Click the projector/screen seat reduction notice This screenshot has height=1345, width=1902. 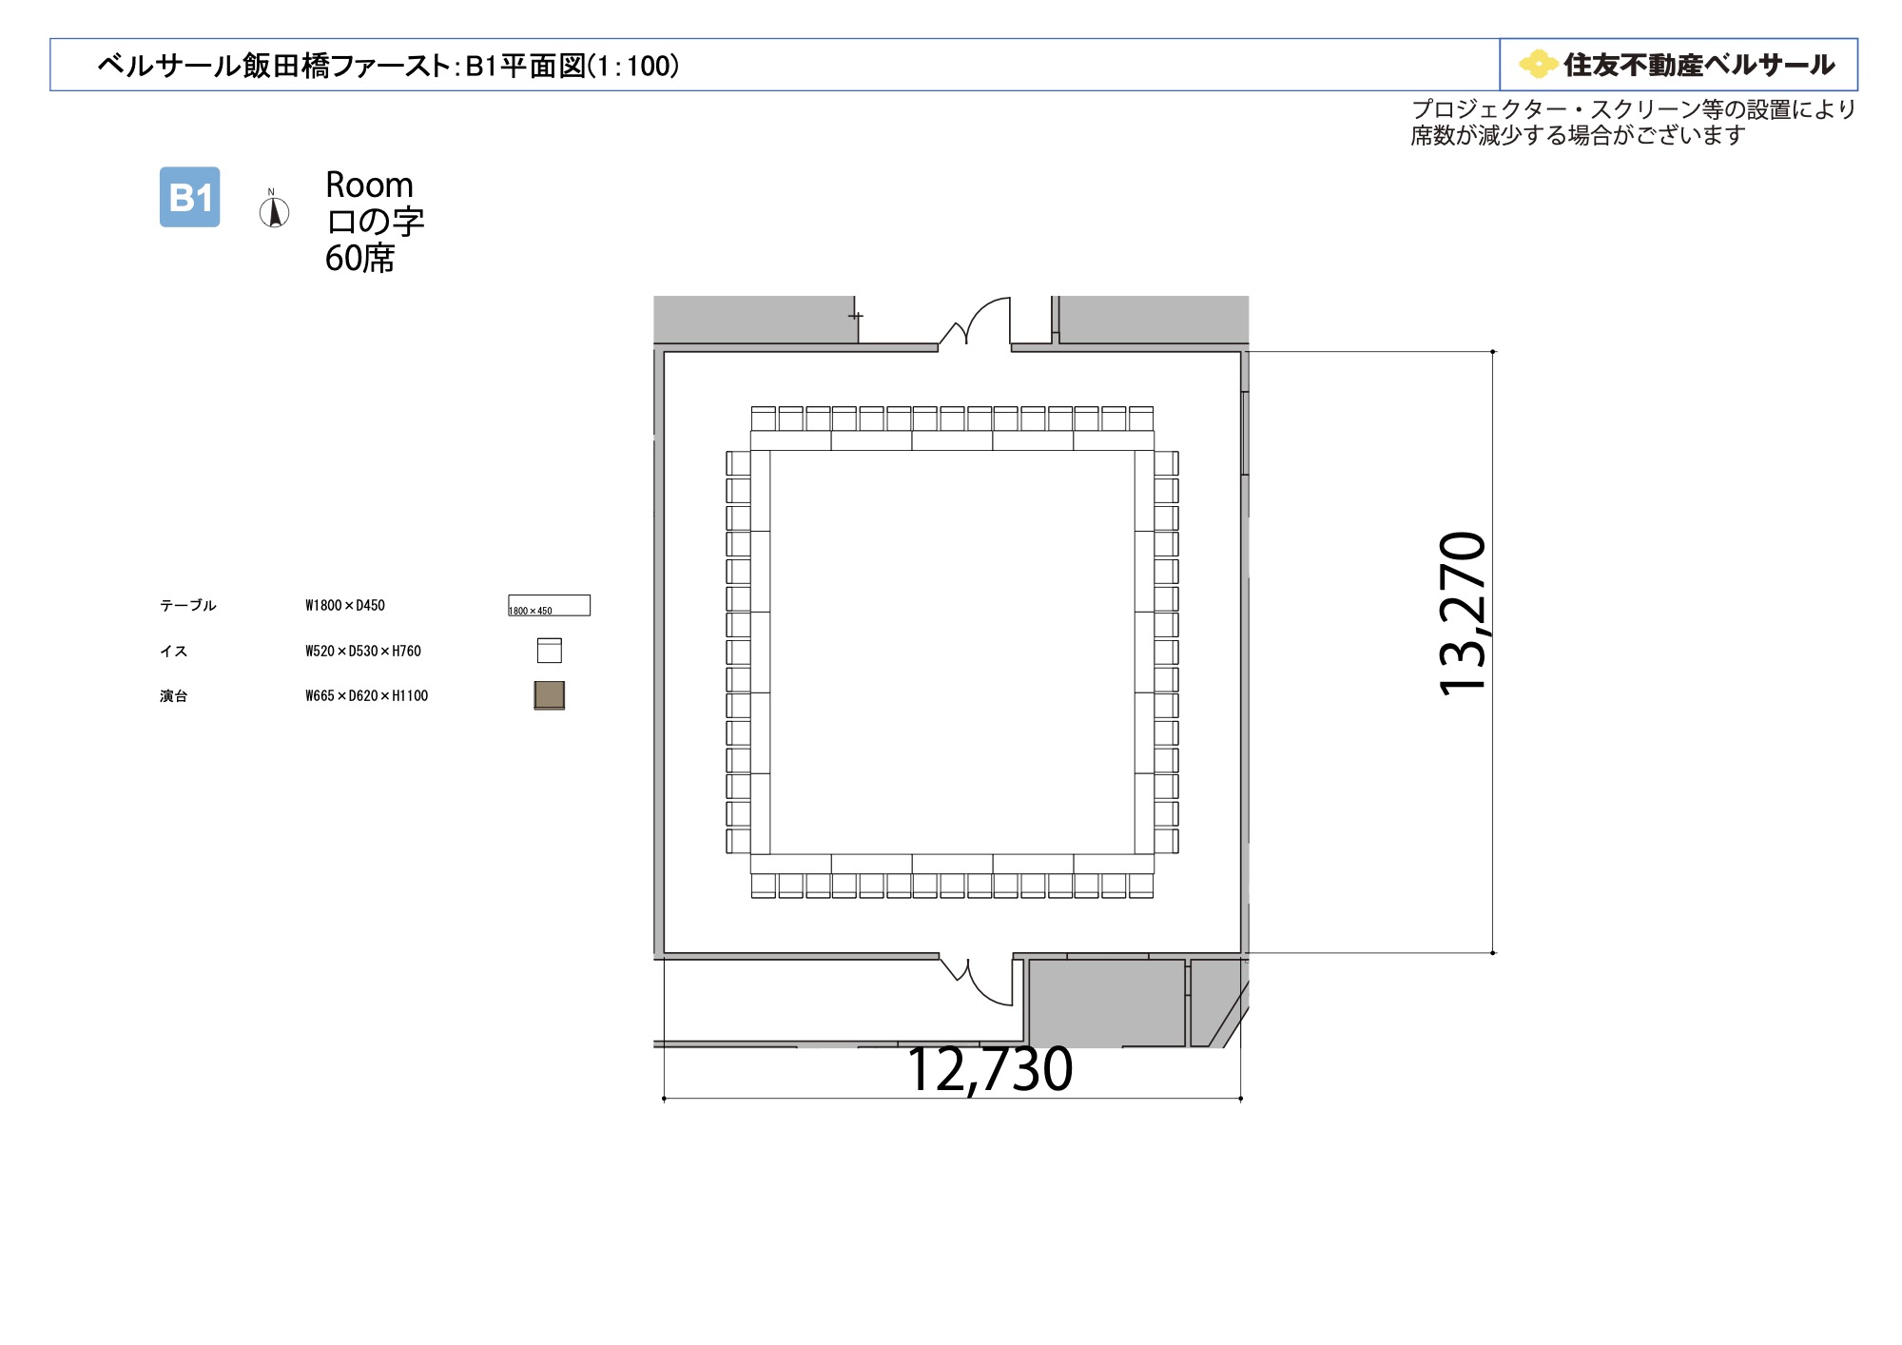tap(1633, 123)
